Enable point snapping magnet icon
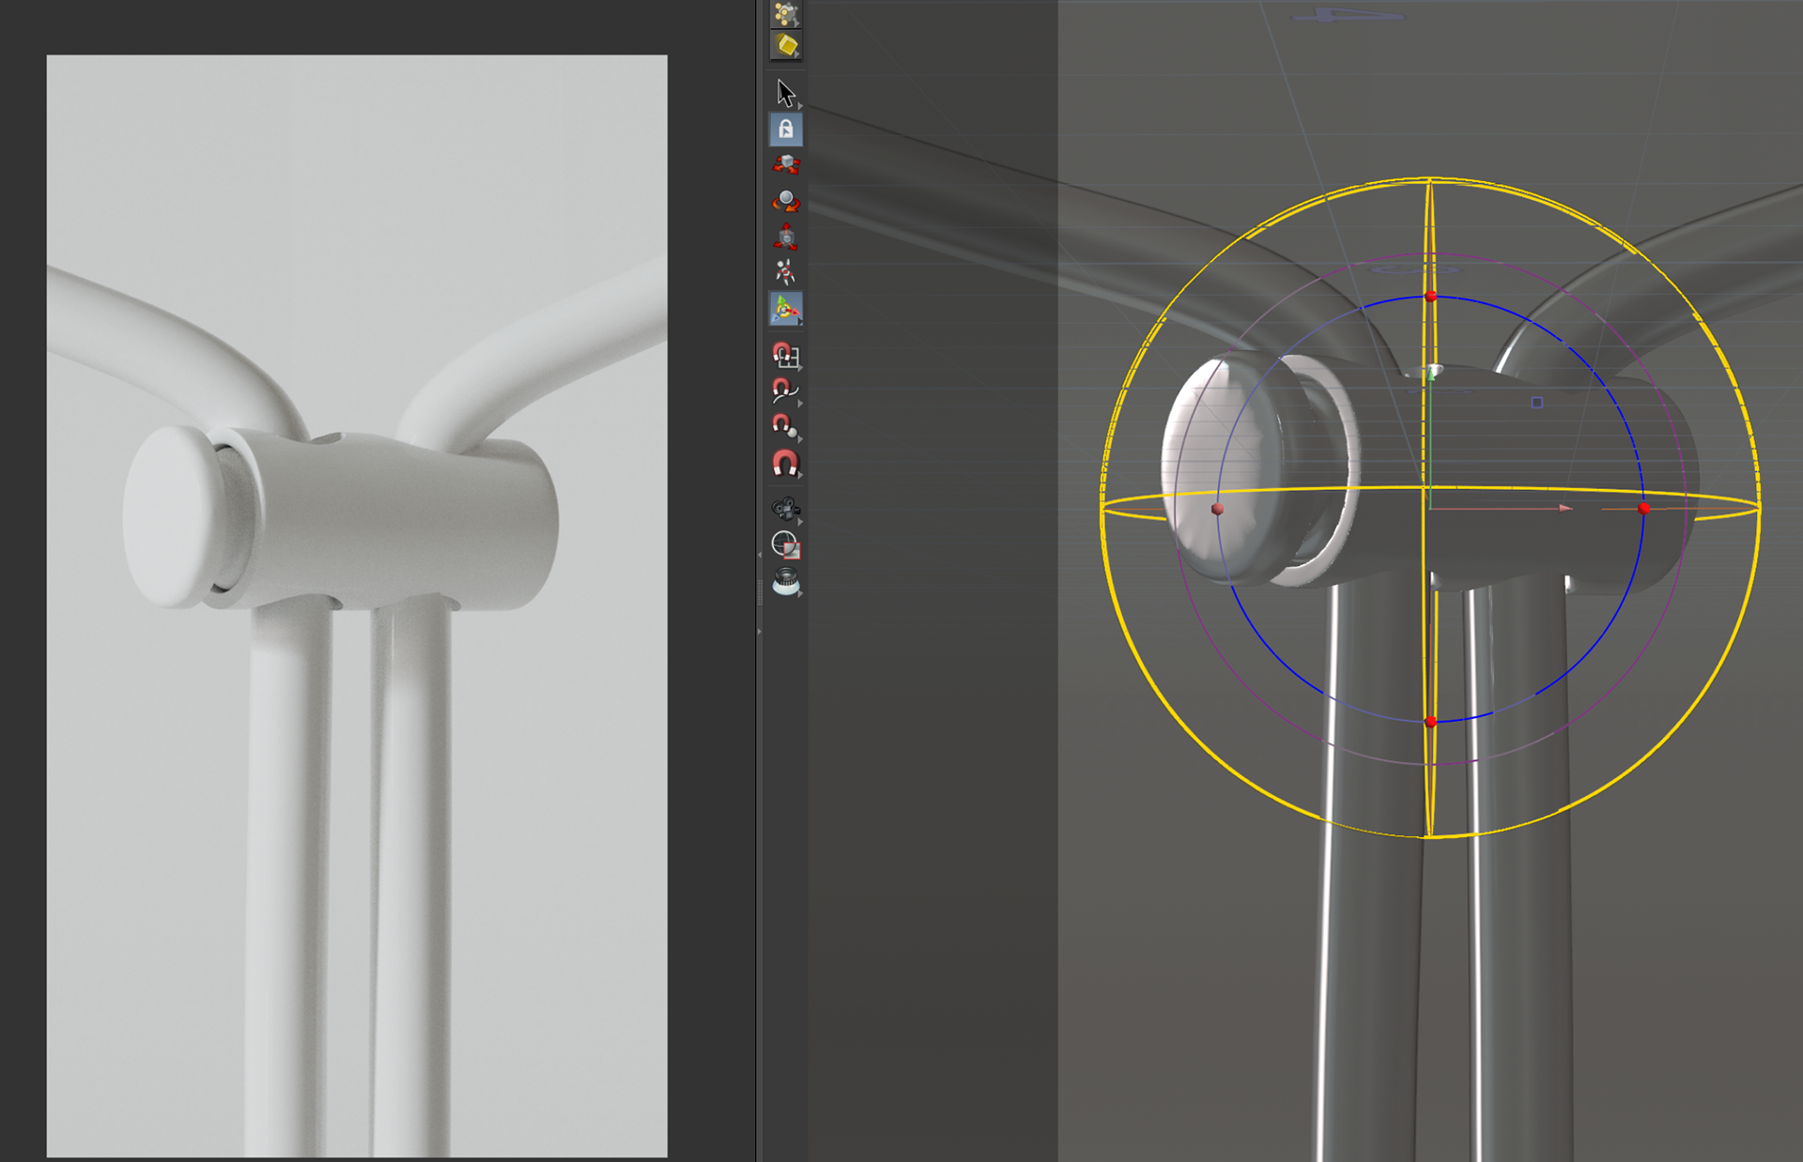Viewport: 1803px width, 1162px height. click(x=786, y=426)
